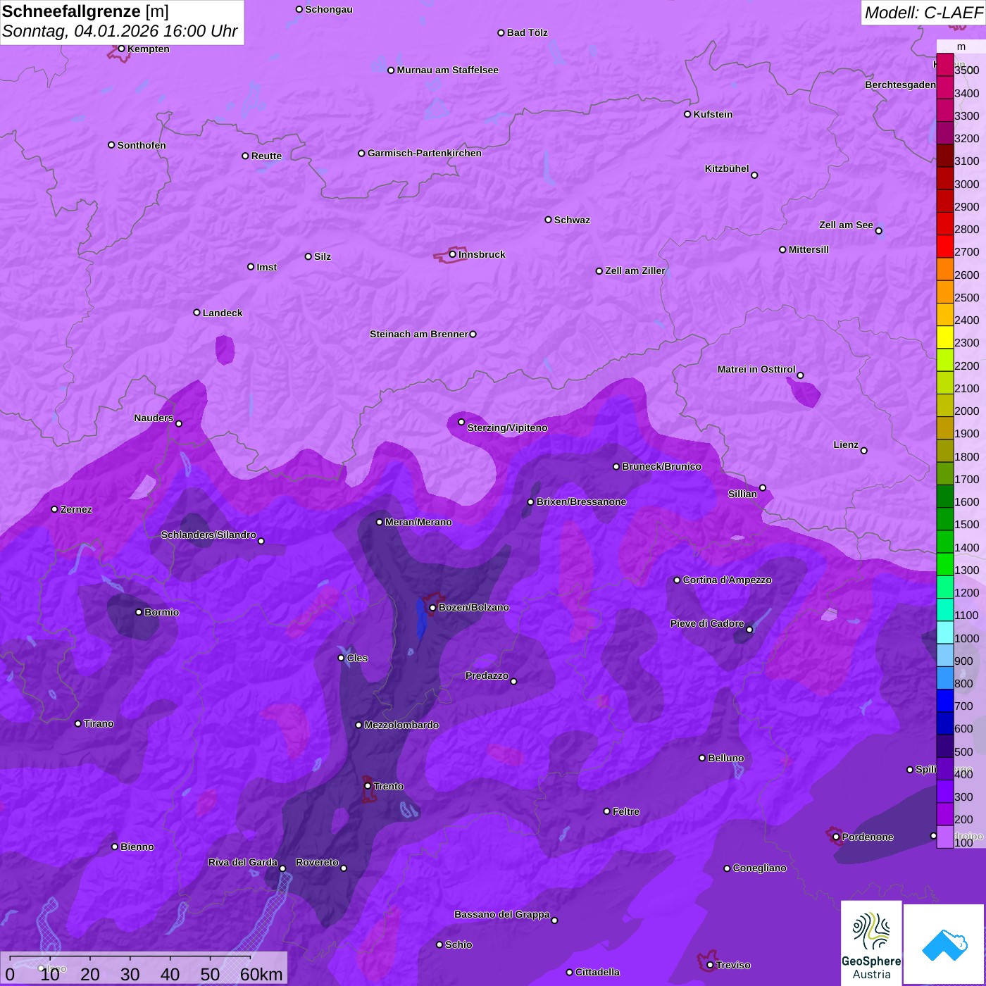The image size is (986, 986).
Task: Click the 'Pieve di Cadore' label
Action: click(x=707, y=624)
